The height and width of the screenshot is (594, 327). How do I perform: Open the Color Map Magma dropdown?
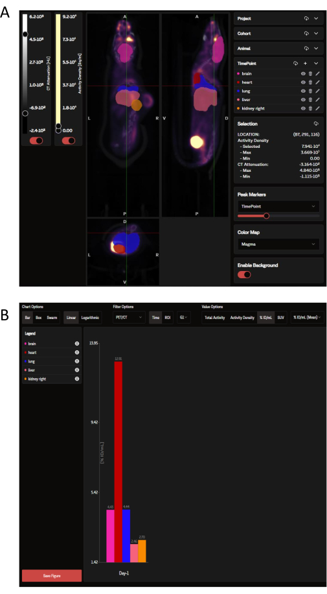(x=278, y=244)
